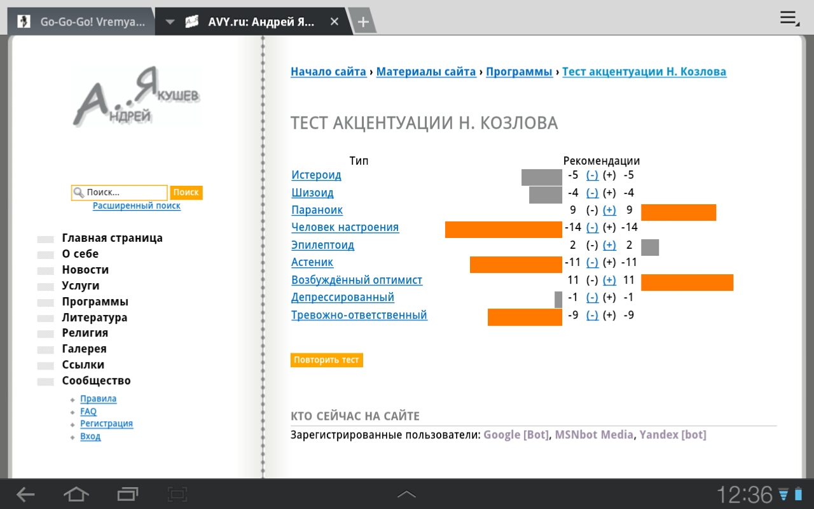Viewport: 814px width, 509px height.
Task: Go to Новости in the sidebar
Action: (85, 270)
